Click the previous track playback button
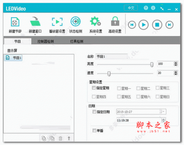Image resolution: width=184 pixels, height=145 pixels. click(x=132, y=25)
